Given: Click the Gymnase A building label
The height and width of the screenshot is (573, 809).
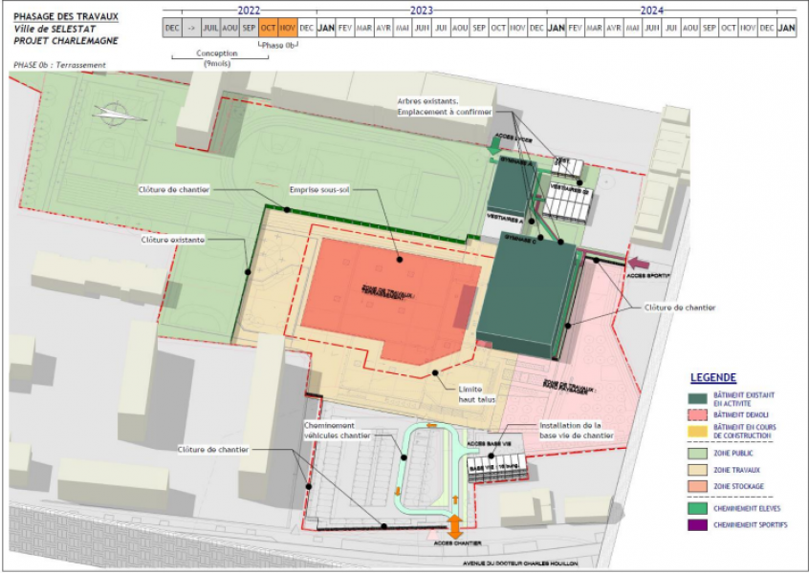Looking at the screenshot, I should click(x=516, y=162).
